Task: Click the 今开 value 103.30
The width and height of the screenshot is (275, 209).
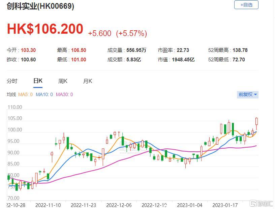Action: [28, 50]
